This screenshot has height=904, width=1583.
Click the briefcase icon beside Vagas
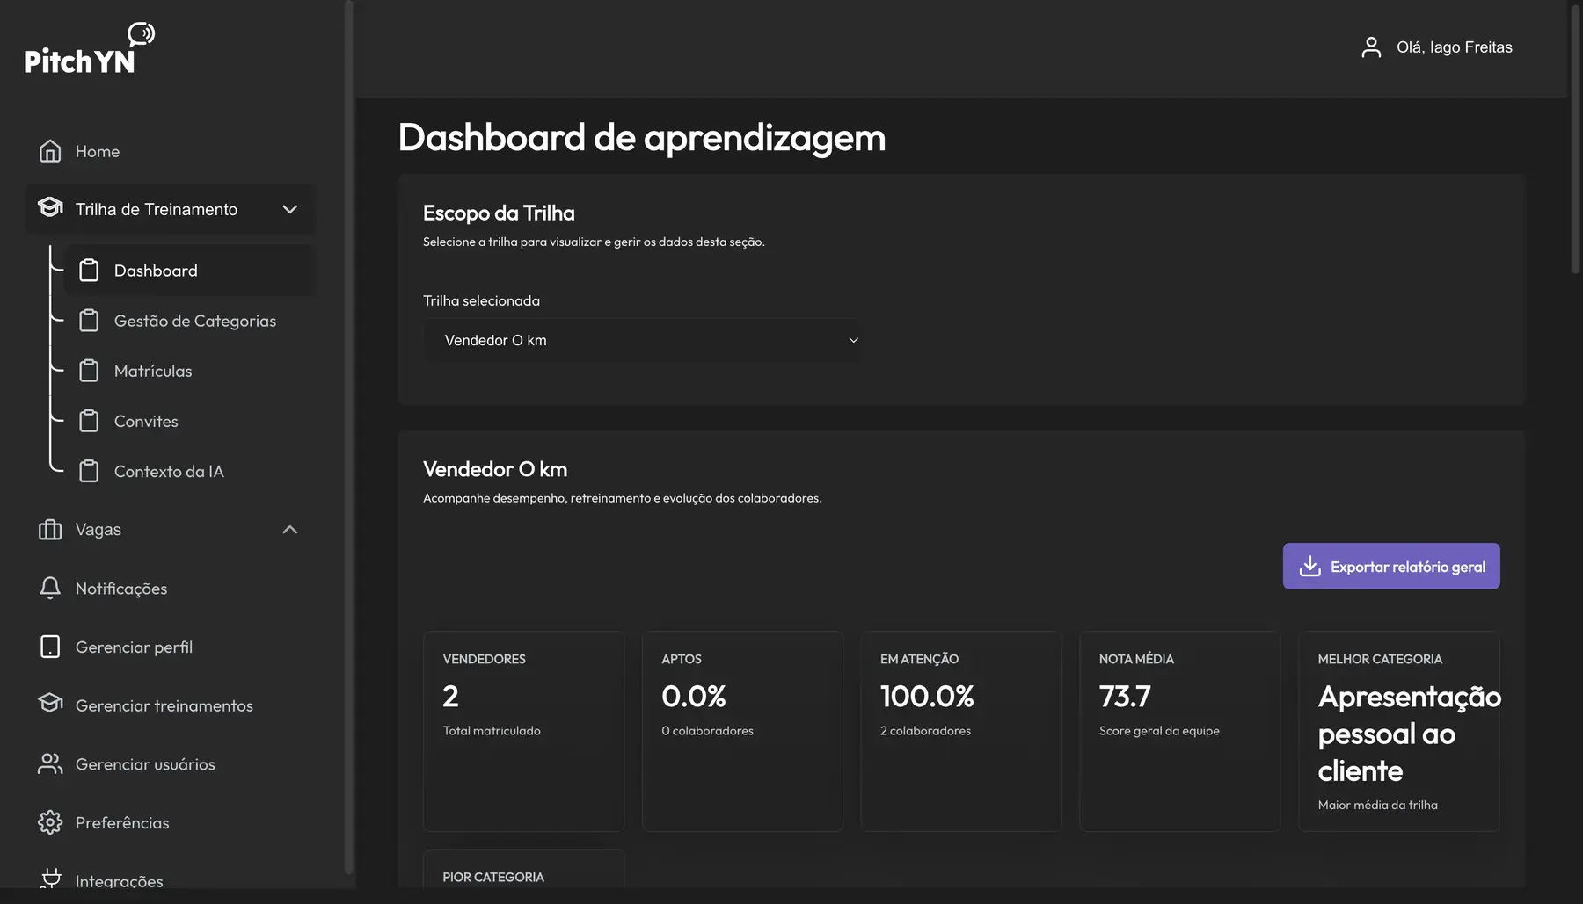click(50, 530)
